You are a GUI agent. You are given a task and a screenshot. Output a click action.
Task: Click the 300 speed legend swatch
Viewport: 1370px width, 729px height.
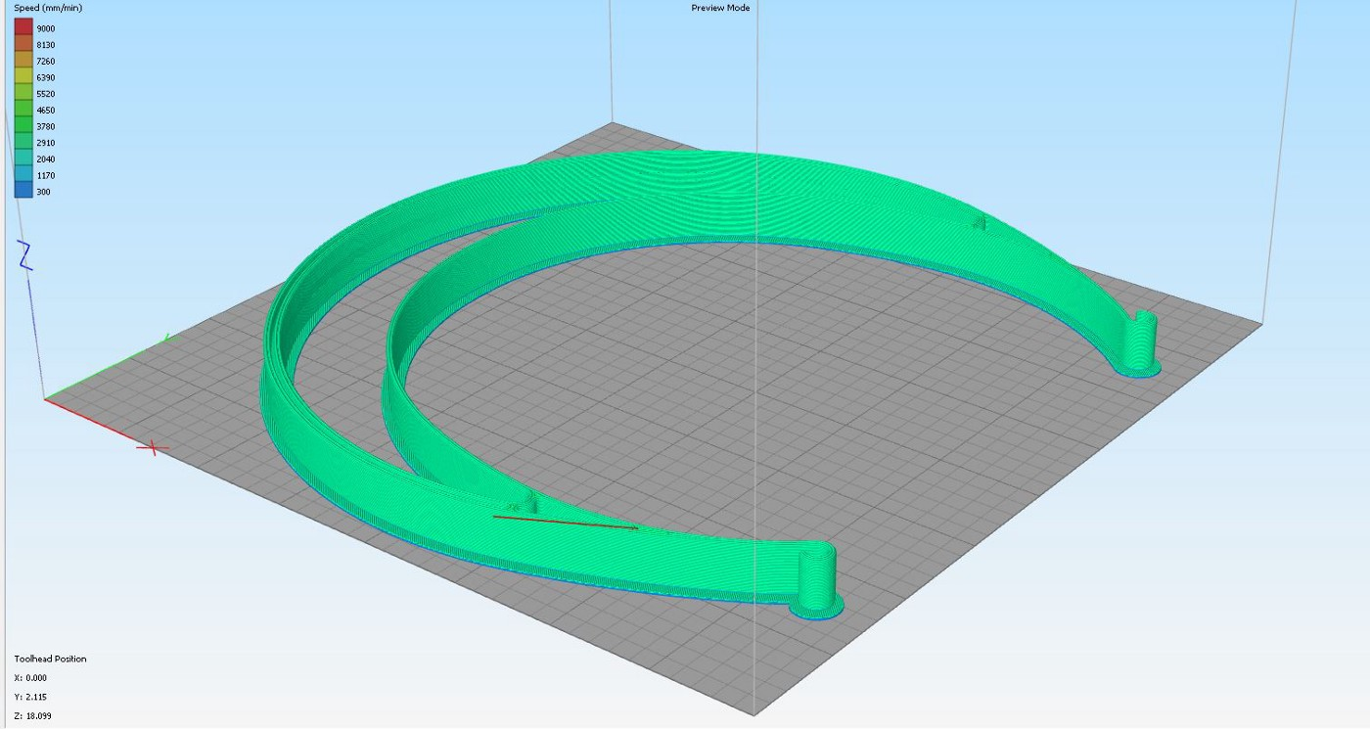click(x=23, y=192)
